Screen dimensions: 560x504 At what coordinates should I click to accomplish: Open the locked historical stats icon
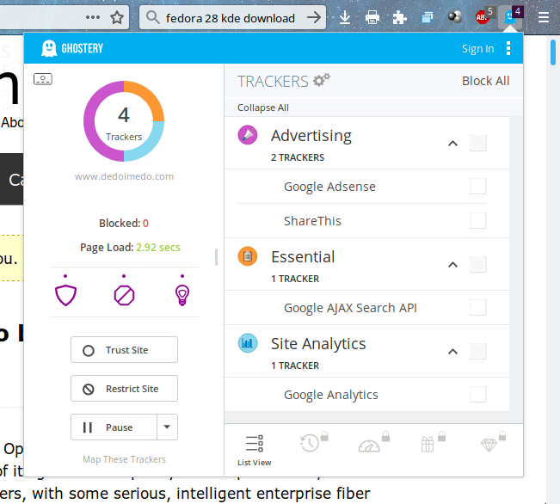coord(311,443)
